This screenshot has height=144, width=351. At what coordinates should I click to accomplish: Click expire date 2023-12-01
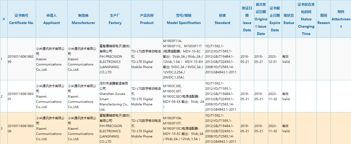point(273,59)
